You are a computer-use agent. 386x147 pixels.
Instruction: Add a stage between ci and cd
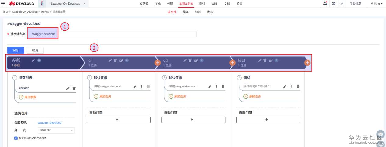pos(158,63)
